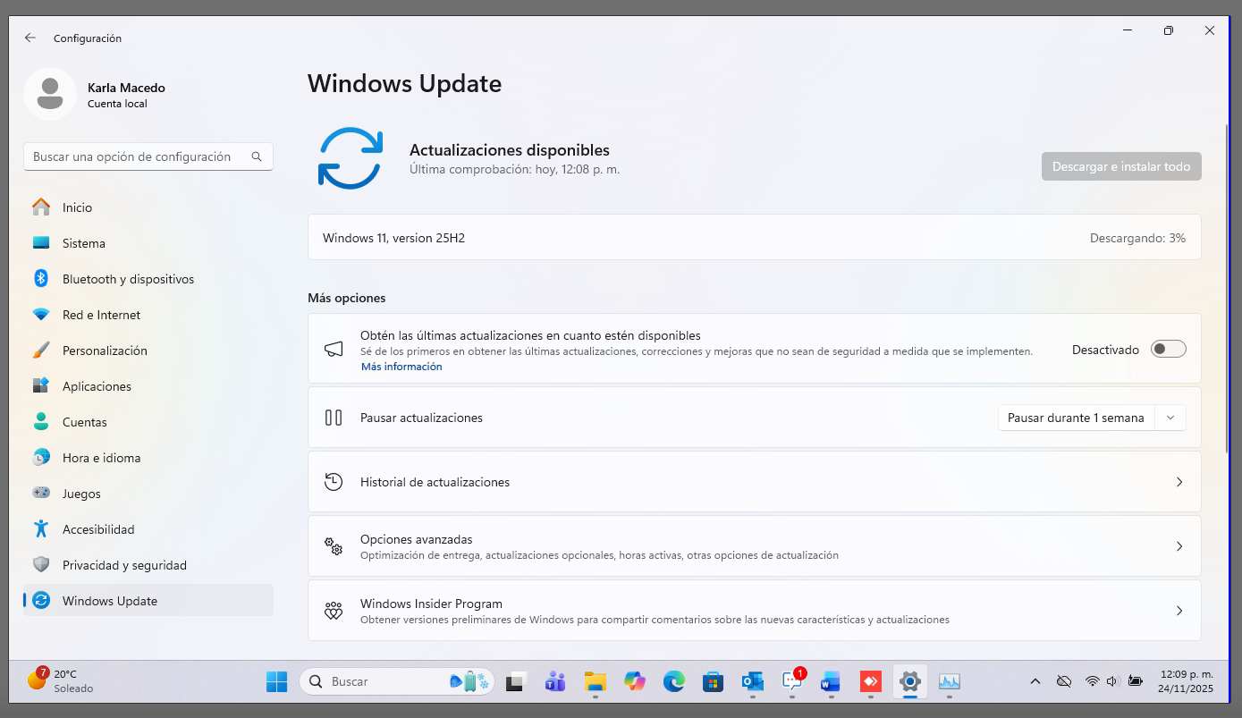
Task: Click the Red e Internet Wi-Fi icon
Action: (41, 315)
